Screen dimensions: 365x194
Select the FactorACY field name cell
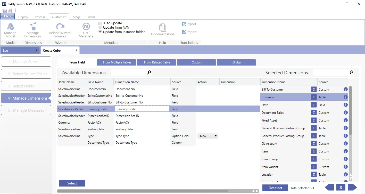pos(100,123)
